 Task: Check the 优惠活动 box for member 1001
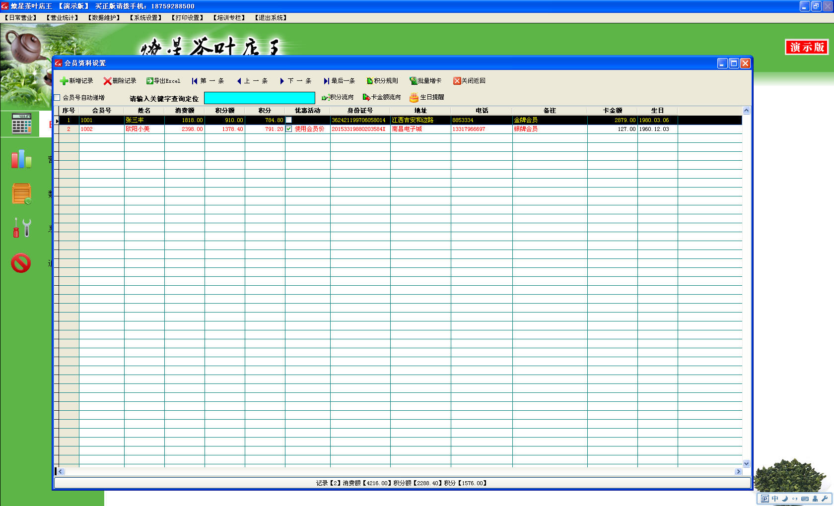pyautogui.click(x=288, y=120)
